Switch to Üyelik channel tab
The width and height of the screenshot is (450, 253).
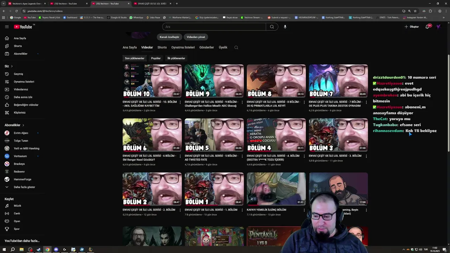[223, 47]
